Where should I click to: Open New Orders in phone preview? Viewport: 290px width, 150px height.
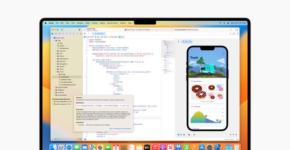197,81
